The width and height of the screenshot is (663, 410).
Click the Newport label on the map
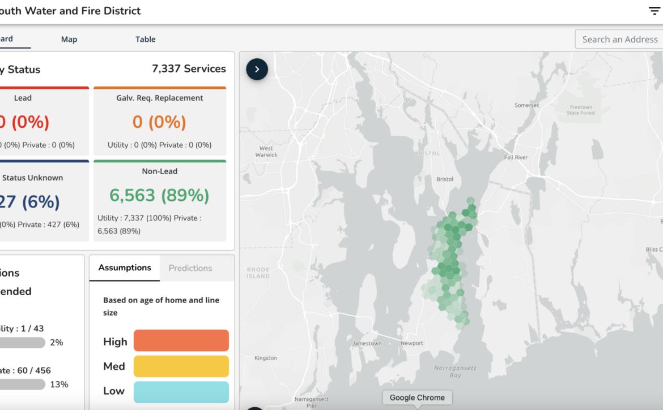pos(412,343)
